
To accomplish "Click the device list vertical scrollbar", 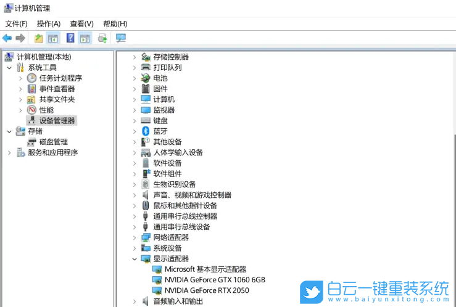I will click(455, 221).
